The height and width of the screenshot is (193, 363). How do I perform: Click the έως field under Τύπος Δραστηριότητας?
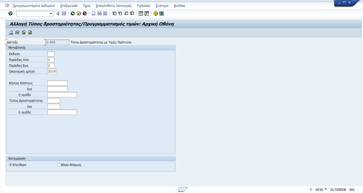[x=54, y=106]
